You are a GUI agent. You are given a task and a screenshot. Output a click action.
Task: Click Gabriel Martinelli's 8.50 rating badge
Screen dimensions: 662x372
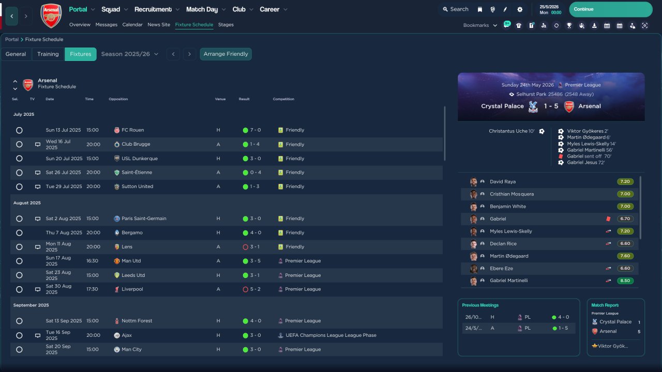coord(625,281)
